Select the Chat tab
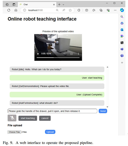This screenshot has height=146, width=128. pos(37,4)
